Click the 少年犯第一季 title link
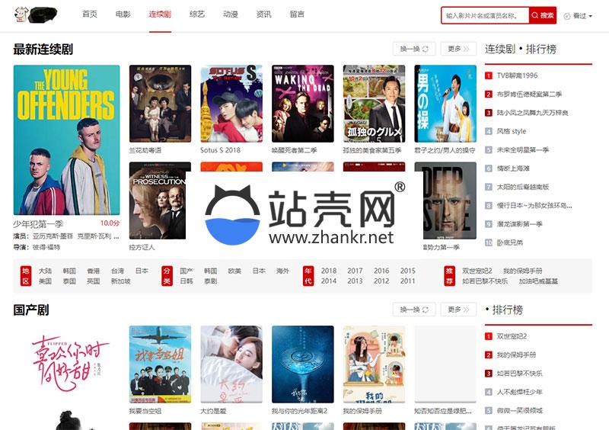The height and width of the screenshot is (430, 609). (x=38, y=224)
